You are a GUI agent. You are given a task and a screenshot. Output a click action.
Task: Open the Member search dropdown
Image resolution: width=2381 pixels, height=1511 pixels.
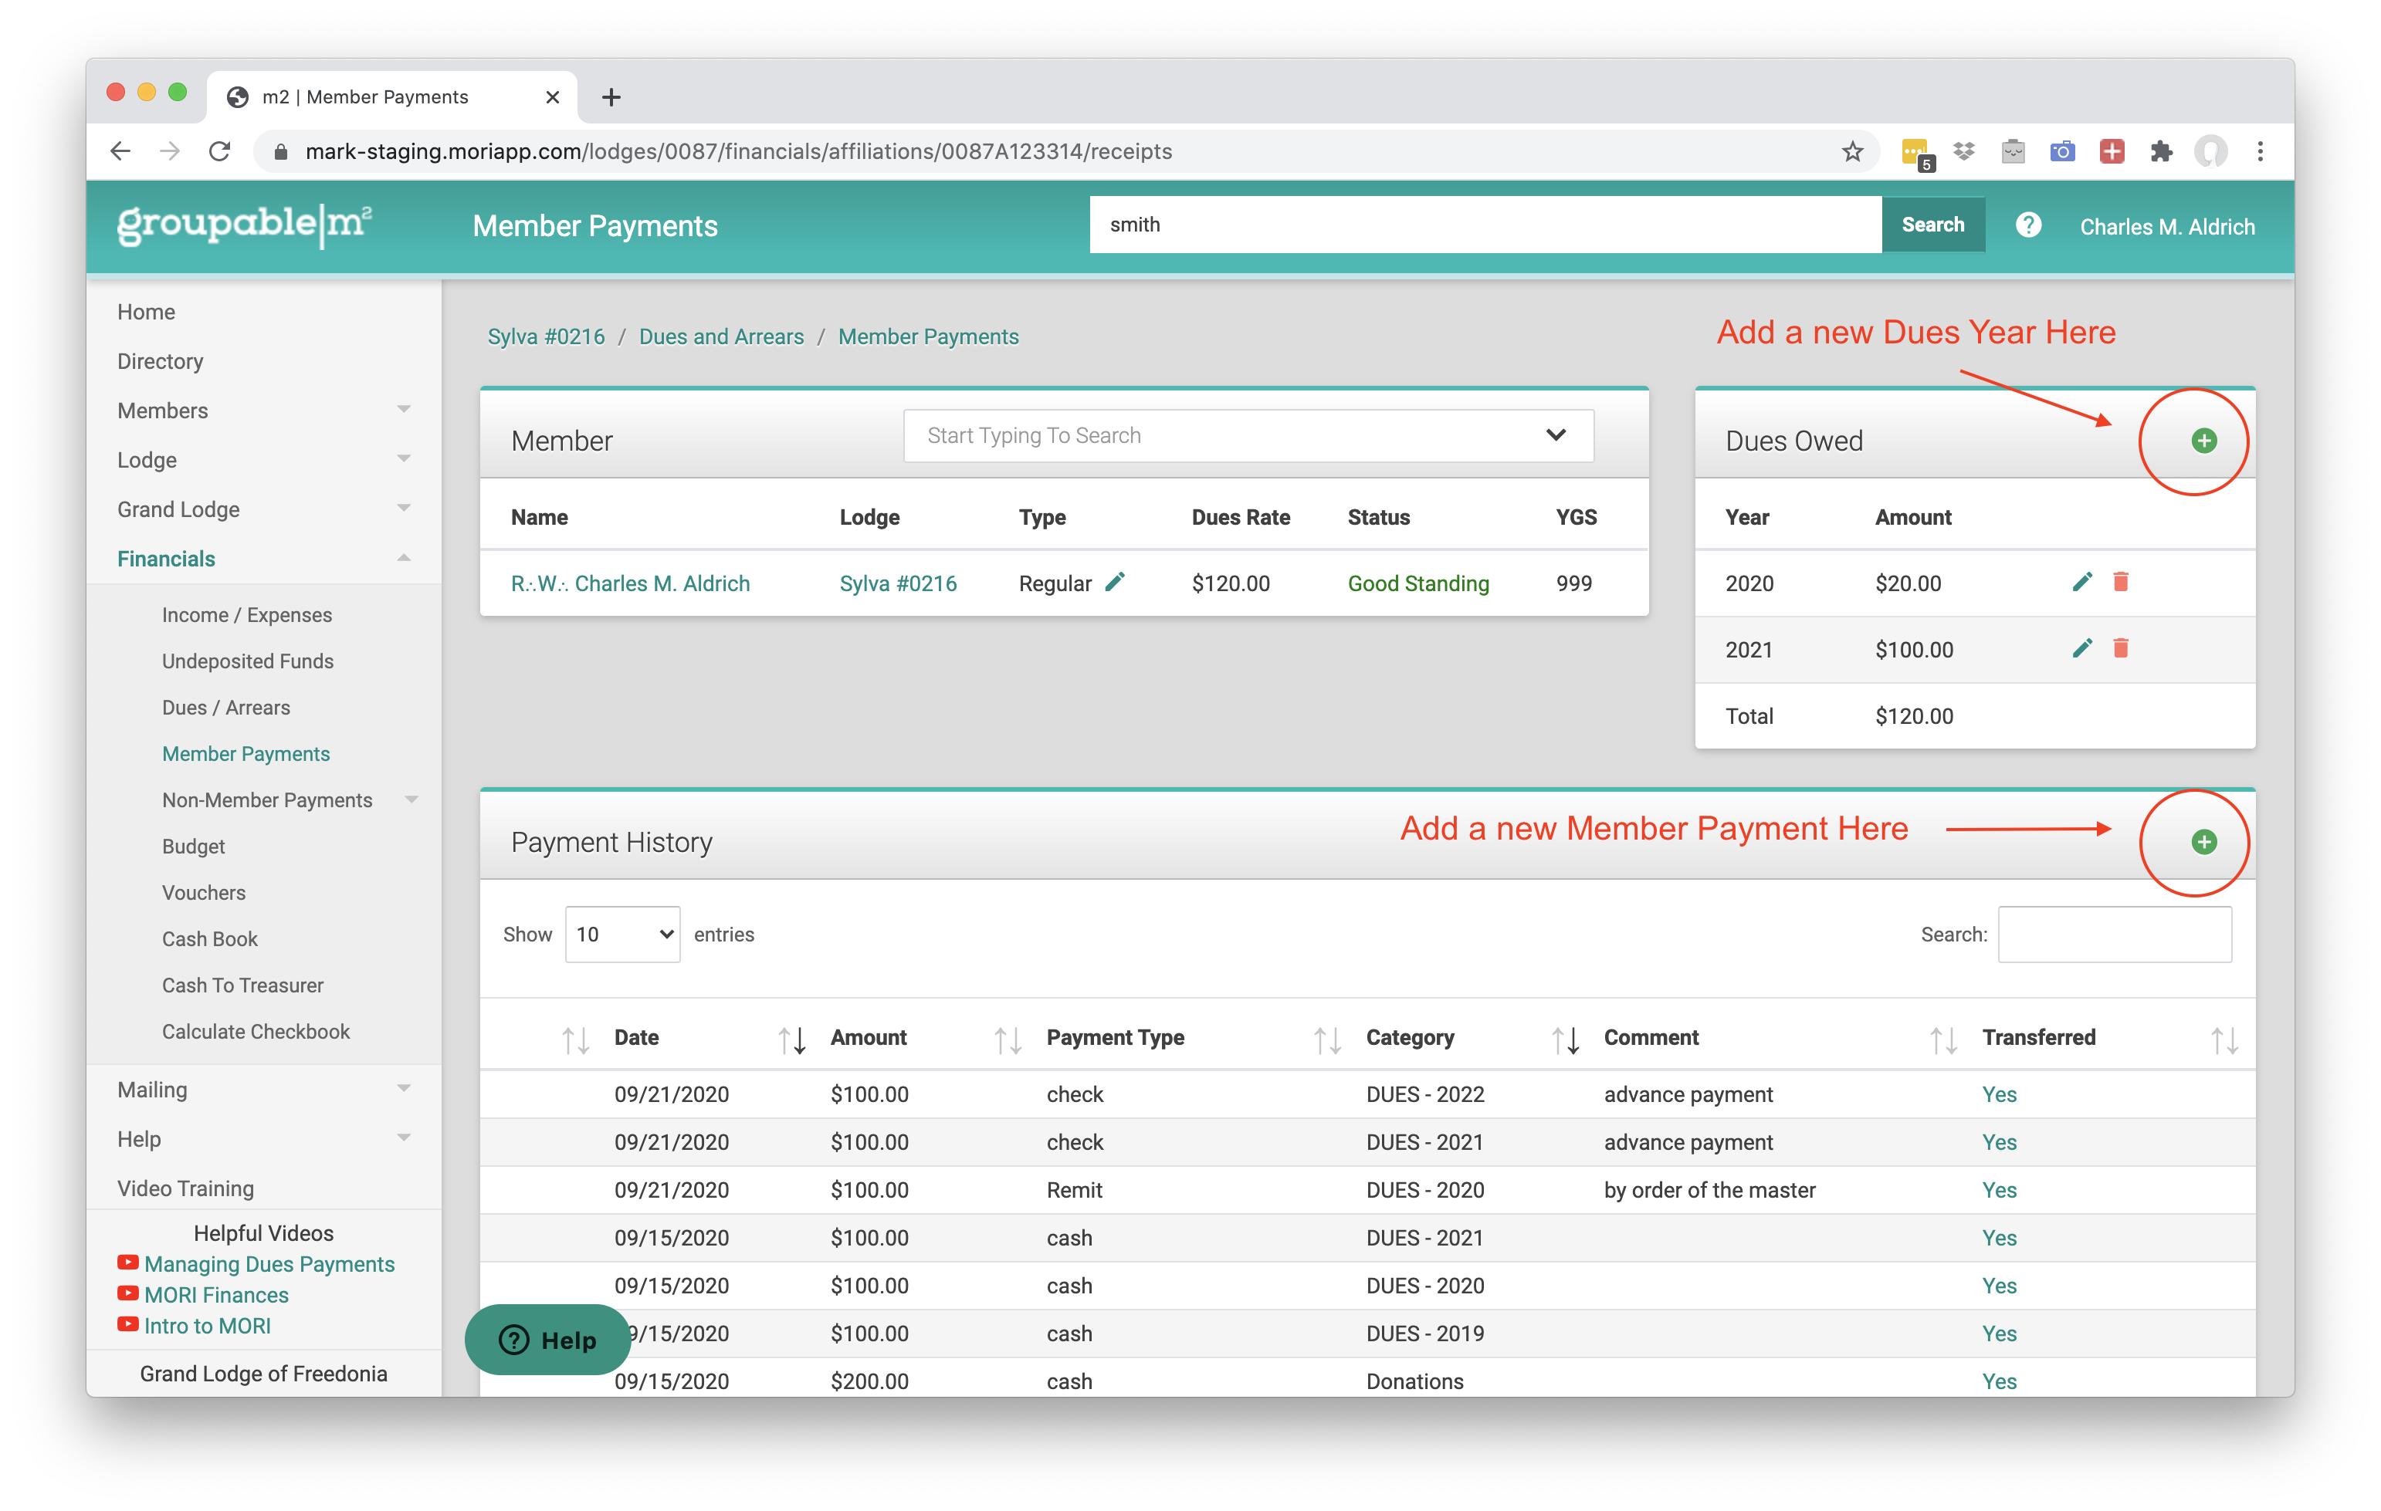click(x=1248, y=436)
